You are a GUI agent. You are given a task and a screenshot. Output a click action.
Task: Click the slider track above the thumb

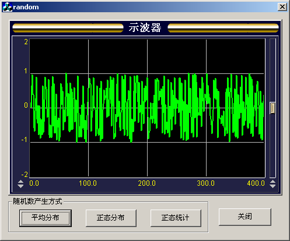272,70
